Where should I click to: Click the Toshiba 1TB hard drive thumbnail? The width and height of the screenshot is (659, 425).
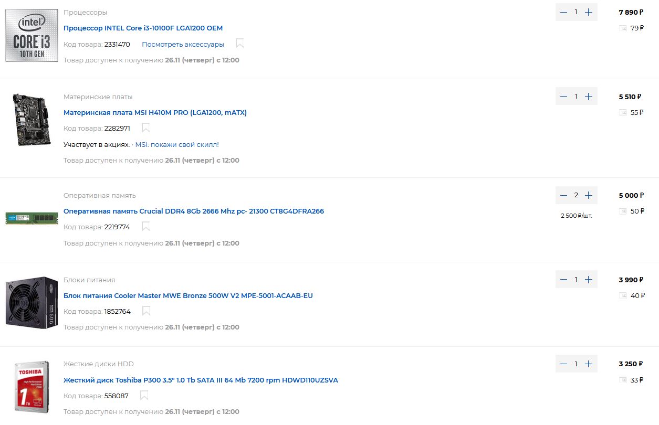tap(32, 387)
